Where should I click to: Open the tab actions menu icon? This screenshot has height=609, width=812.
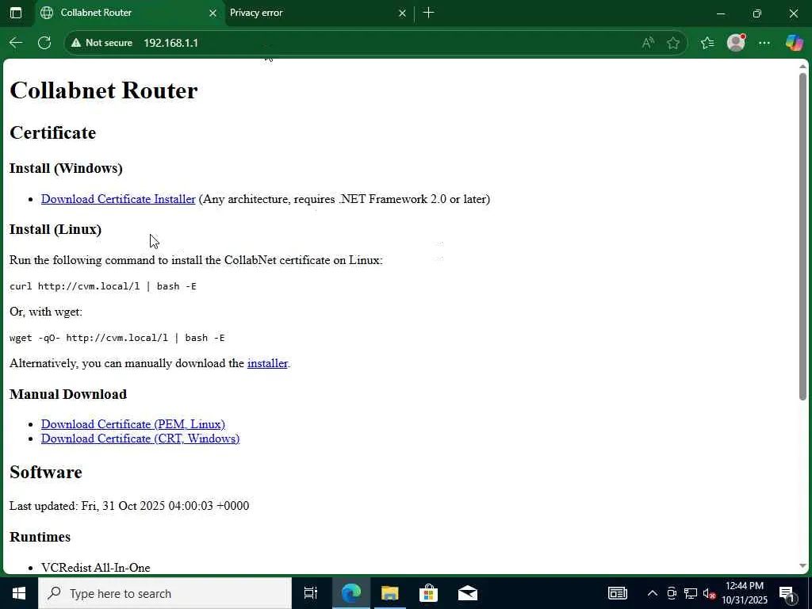(x=16, y=13)
